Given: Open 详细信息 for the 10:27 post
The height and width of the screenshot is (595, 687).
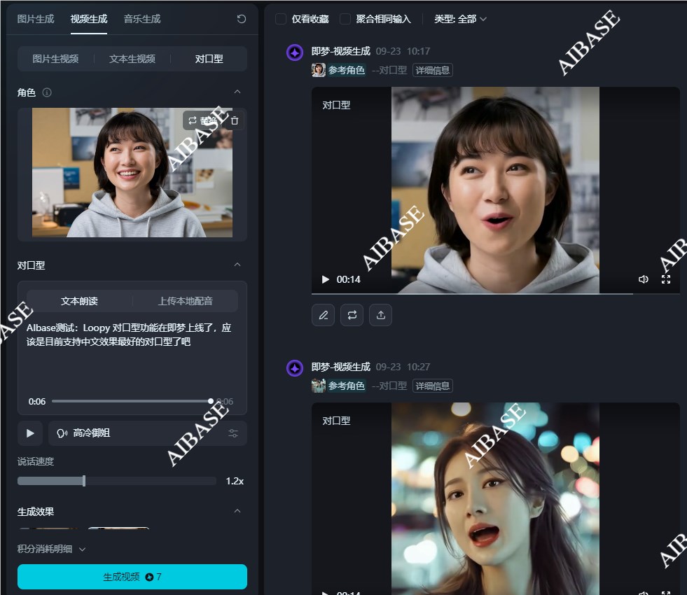Looking at the screenshot, I should point(433,386).
